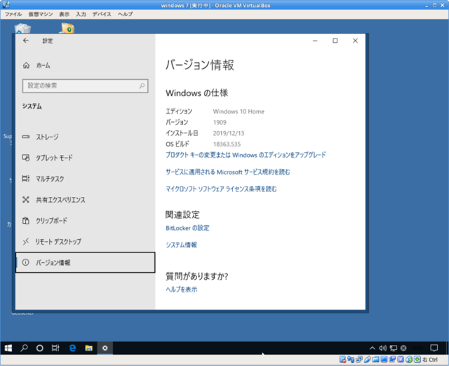Open the volume speaker tray icon
The width and height of the screenshot is (449, 366).
pos(383,348)
